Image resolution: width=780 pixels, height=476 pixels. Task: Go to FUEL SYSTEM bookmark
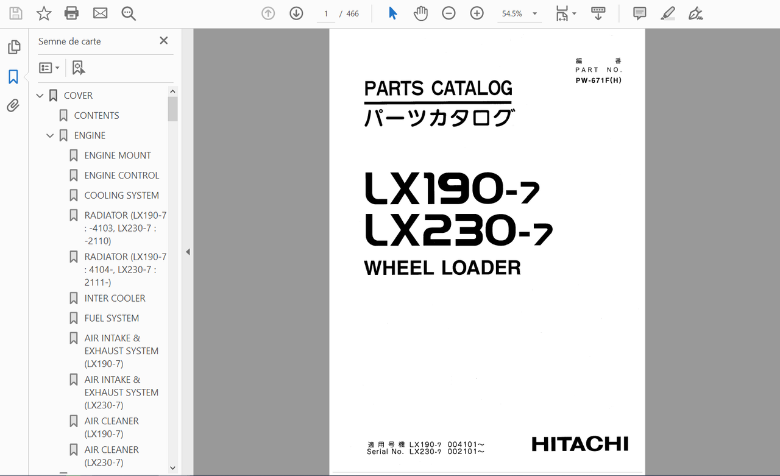[112, 318]
